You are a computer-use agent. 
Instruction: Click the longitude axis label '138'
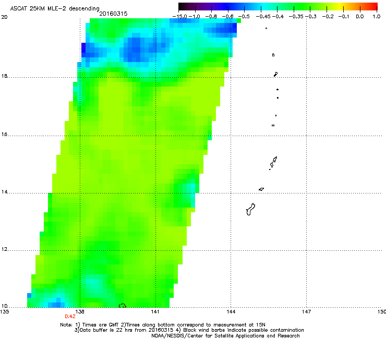click(80, 312)
